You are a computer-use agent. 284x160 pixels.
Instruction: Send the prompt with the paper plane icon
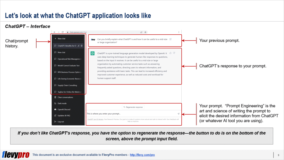(178, 113)
